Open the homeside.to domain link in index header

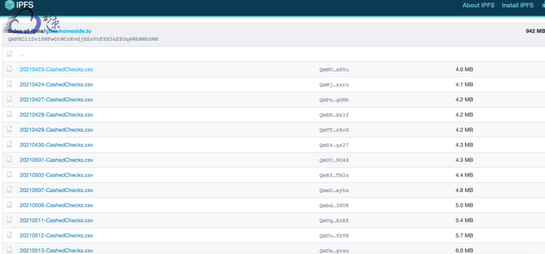pos(68,31)
